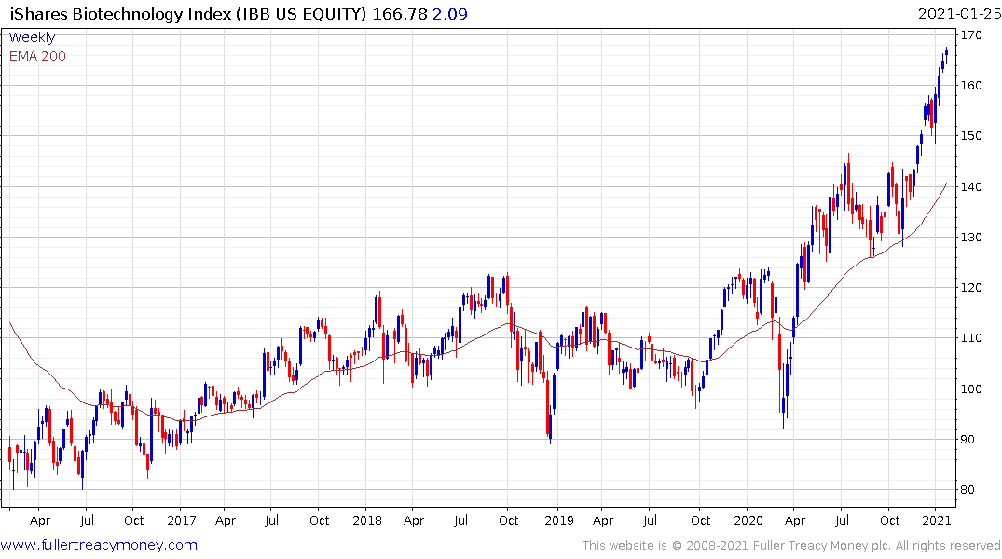Click the 140 price axis label
The image size is (1002, 559).
971,187
